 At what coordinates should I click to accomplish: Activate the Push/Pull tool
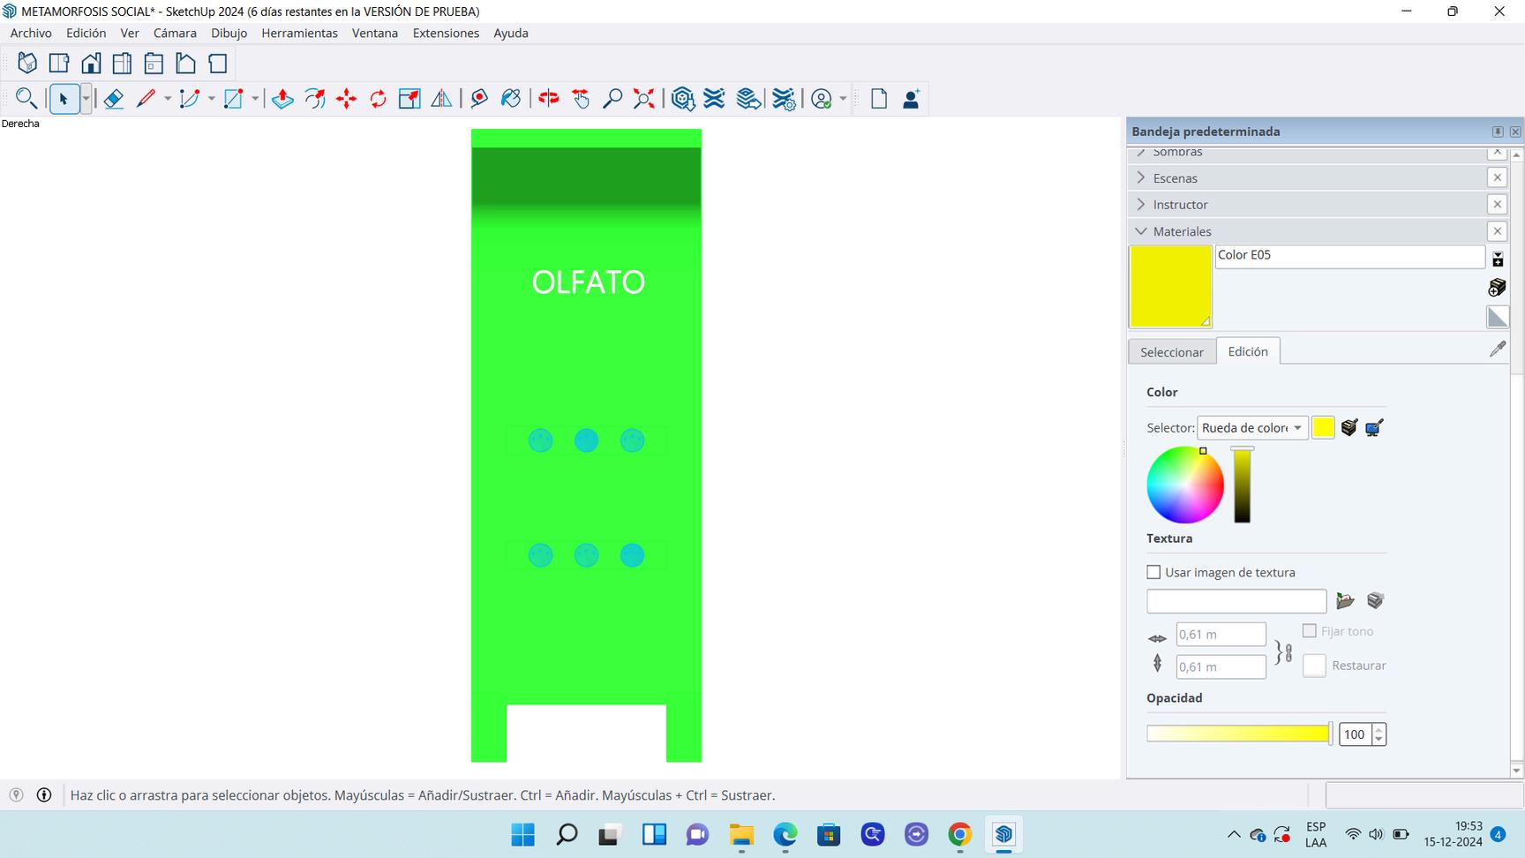(x=282, y=99)
